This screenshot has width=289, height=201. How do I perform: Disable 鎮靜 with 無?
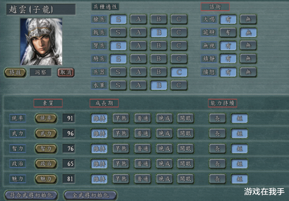[x=248, y=59]
